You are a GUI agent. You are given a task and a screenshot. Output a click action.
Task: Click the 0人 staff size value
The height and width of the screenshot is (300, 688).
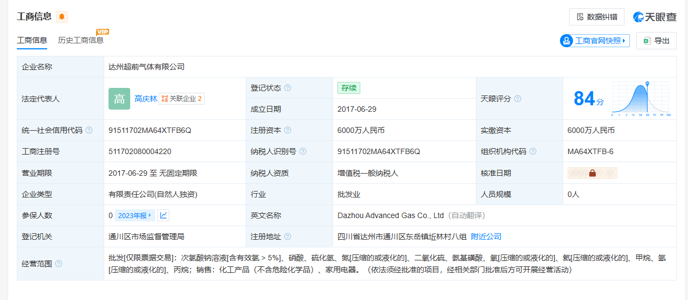pyautogui.click(x=574, y=194)
